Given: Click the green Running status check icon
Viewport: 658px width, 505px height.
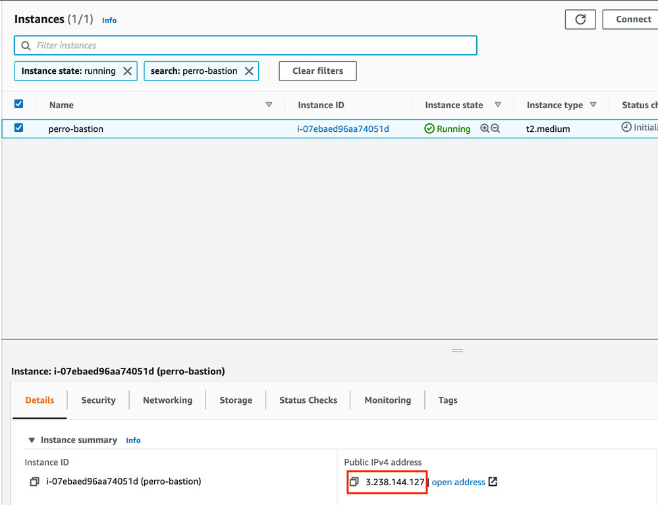Looking at the screenshot, I should pos(429,129).
